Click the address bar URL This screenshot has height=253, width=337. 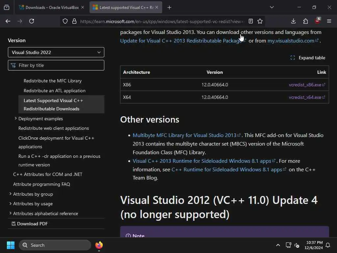[162, 21]
